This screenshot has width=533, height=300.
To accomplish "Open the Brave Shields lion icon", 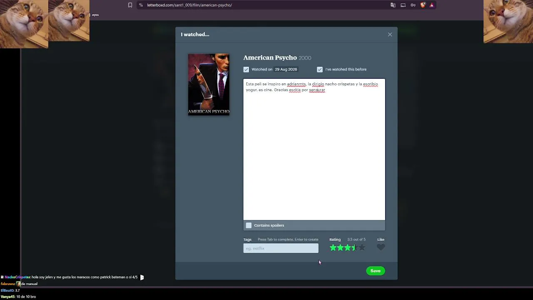I will pyautogui.click(x=423, y=5).
